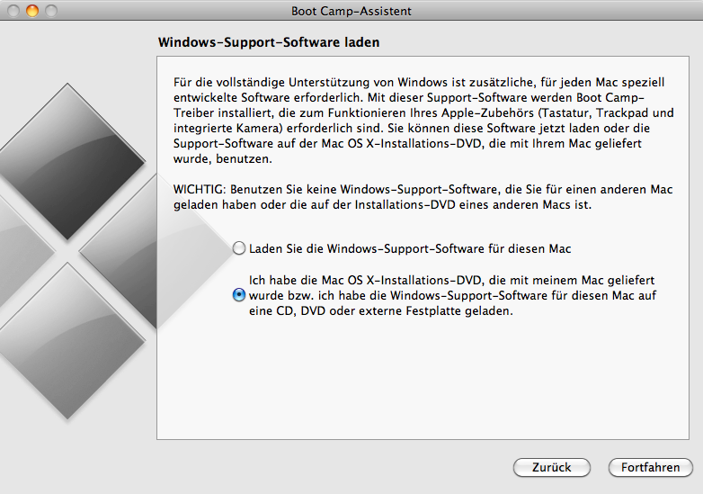Select the "Laden Sie die Windows-Support-Software" radio button
The image size is (703, 494).
[x=238, y=247]
